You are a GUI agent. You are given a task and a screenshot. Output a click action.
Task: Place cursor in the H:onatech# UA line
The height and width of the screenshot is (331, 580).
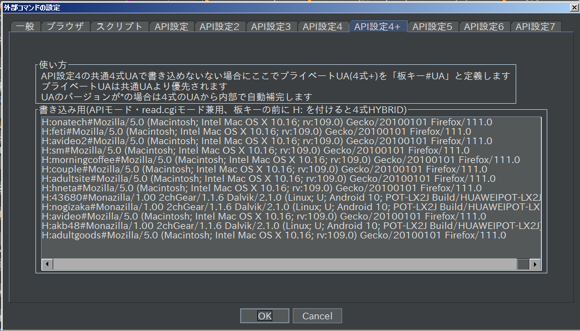point(267,122)
